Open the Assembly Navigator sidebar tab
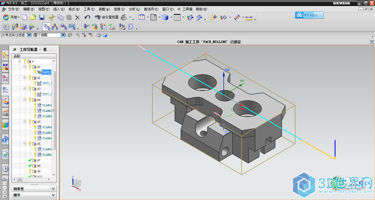The width and height of the screenshot is (375, 200). (x=5, y=55)
